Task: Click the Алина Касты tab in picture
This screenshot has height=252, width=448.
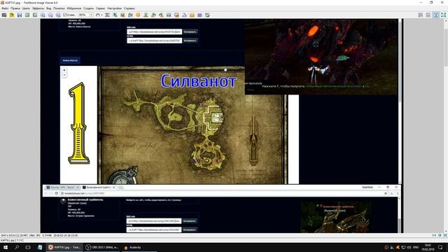Action: coord(70,61)
